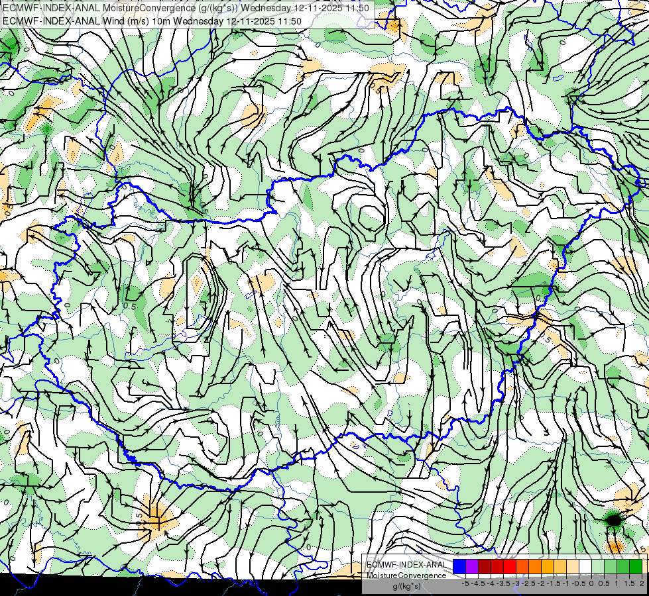649x596 pixels.
Task: Click the legend label ECMWF-INDEX-ANAL
Action: click(406, 565)
